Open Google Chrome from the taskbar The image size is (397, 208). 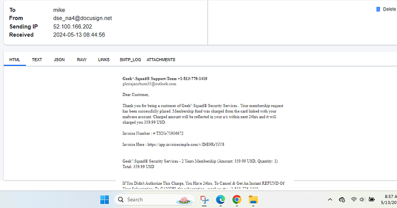[x=237, y=200]
